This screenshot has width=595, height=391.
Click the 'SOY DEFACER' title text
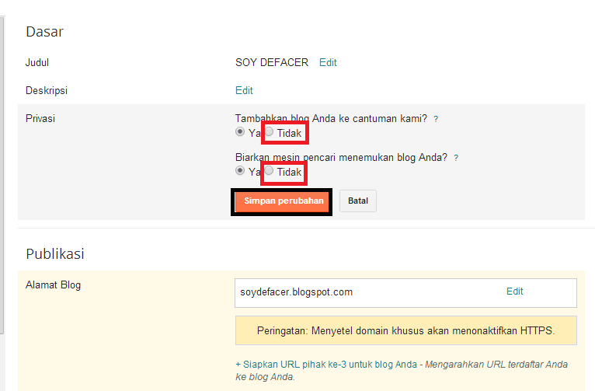pos(272,63)
